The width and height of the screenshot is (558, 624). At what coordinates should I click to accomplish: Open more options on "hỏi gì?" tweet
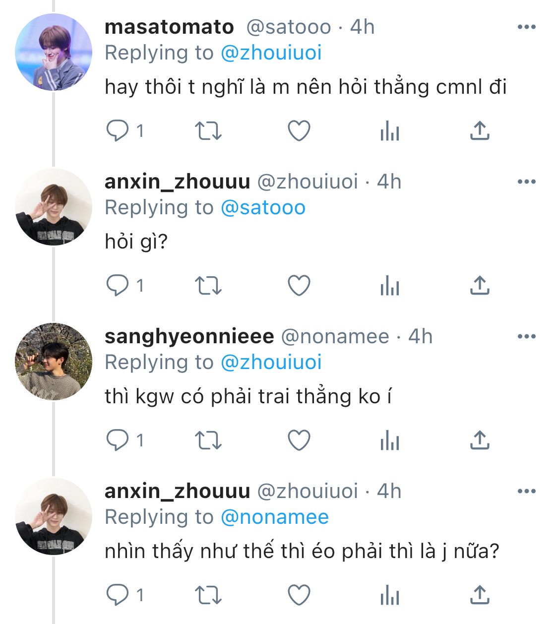pos(526,182)
